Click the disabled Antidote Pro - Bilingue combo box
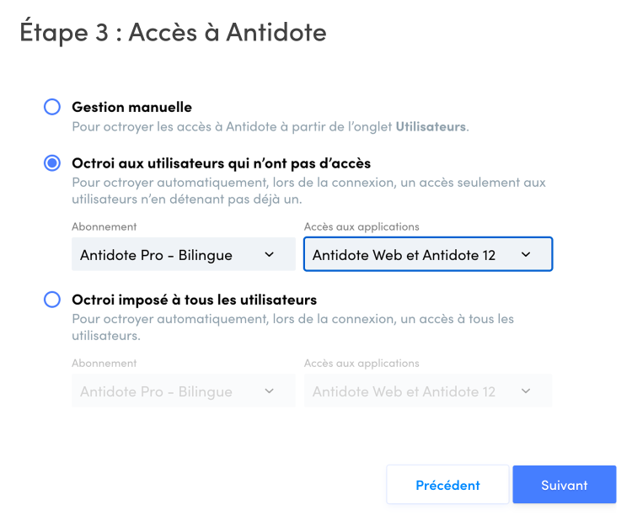 [169, 391]
